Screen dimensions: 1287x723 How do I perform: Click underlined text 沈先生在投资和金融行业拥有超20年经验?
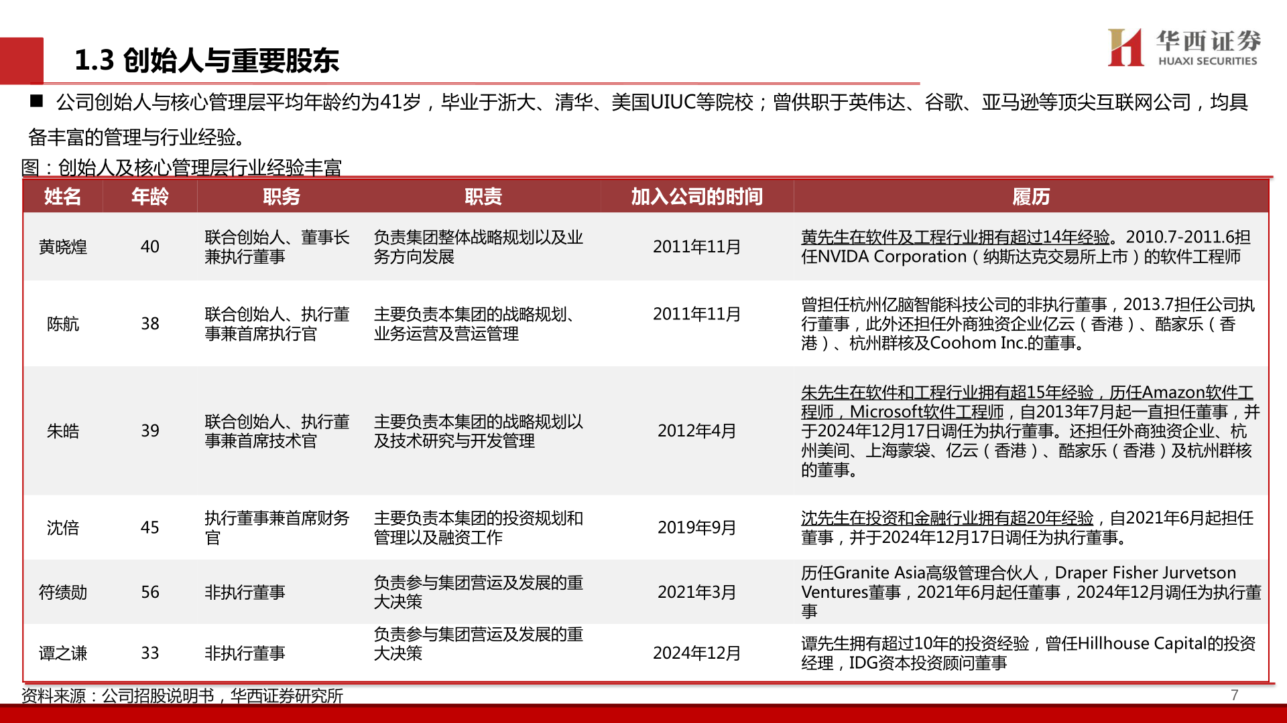coord(947,518)
